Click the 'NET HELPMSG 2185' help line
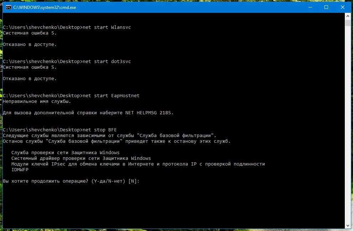Viewport: 353px width, 231px height. click(x=88, y=113)
